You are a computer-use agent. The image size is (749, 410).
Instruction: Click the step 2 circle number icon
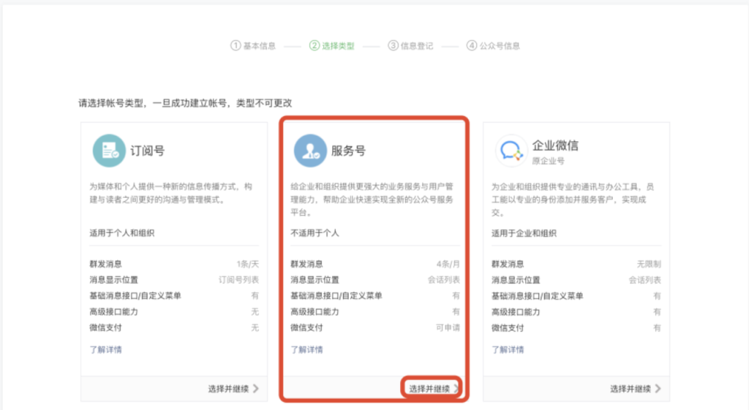[315, 45]
